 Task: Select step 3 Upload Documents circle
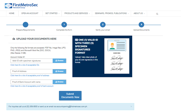(x=142, y=25)
